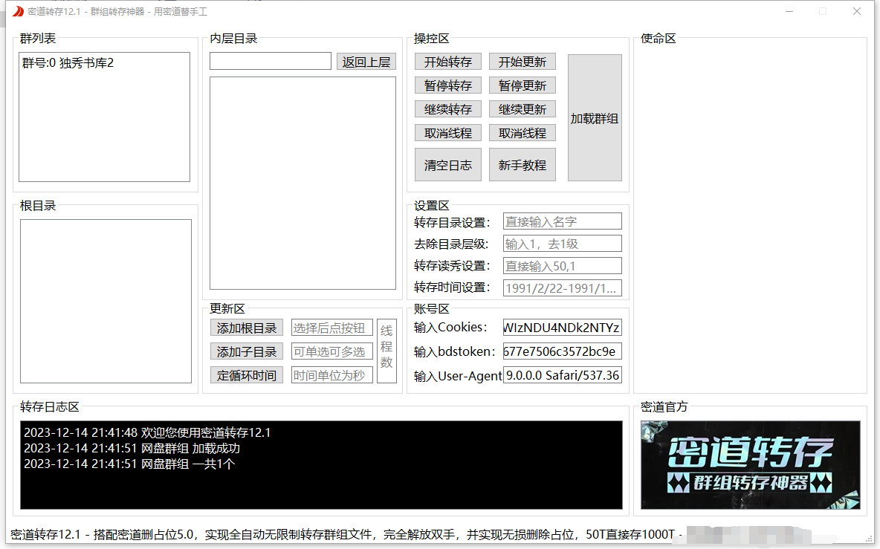Image resolution: width=880 pixels, height=549 pixels.
Task: Close the 密道转存 window
Action: point(856,11)
